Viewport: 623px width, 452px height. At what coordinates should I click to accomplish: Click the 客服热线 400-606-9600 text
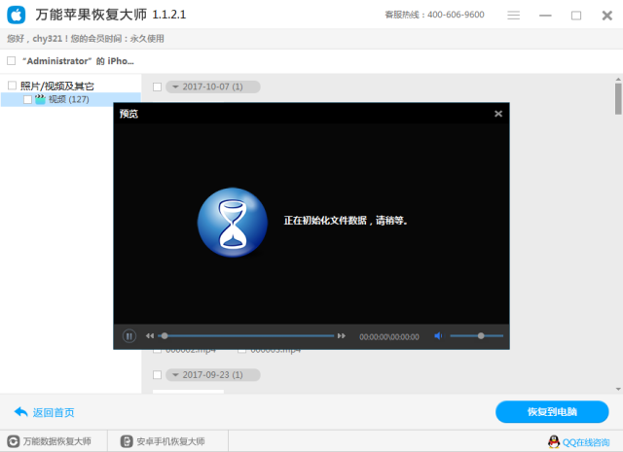pyautogui.click(x=434, y=15)
